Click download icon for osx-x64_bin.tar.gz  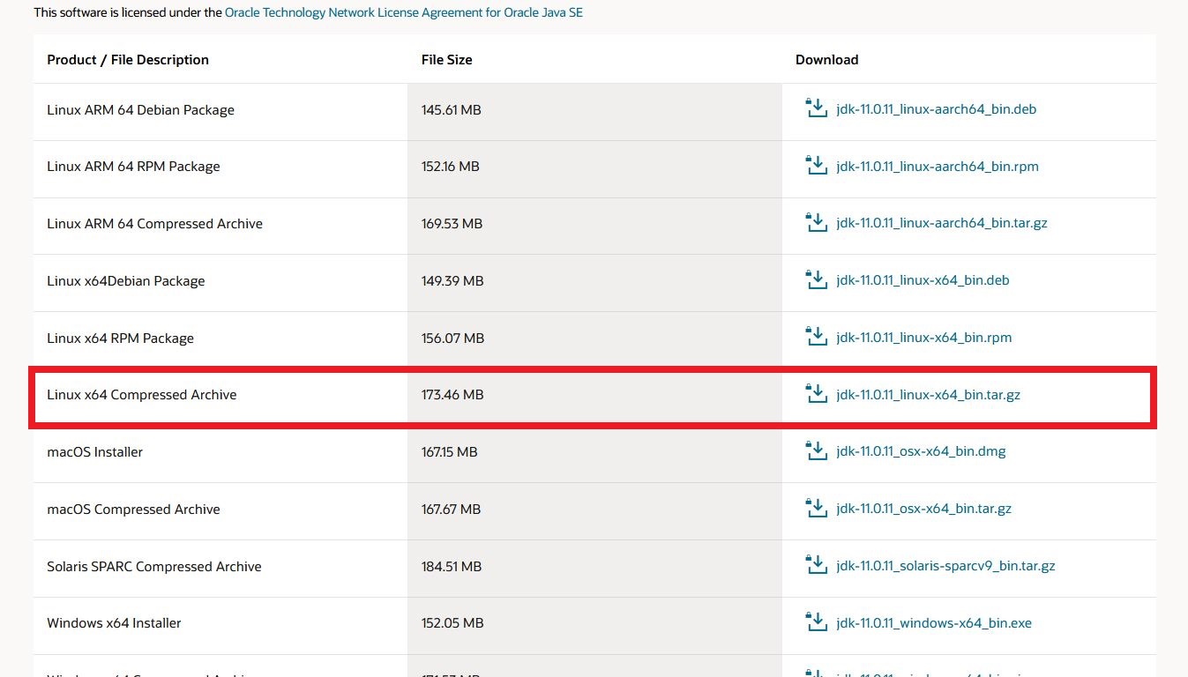click(817, 508)
